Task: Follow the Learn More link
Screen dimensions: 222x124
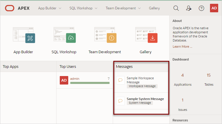Action: [182, 46]
